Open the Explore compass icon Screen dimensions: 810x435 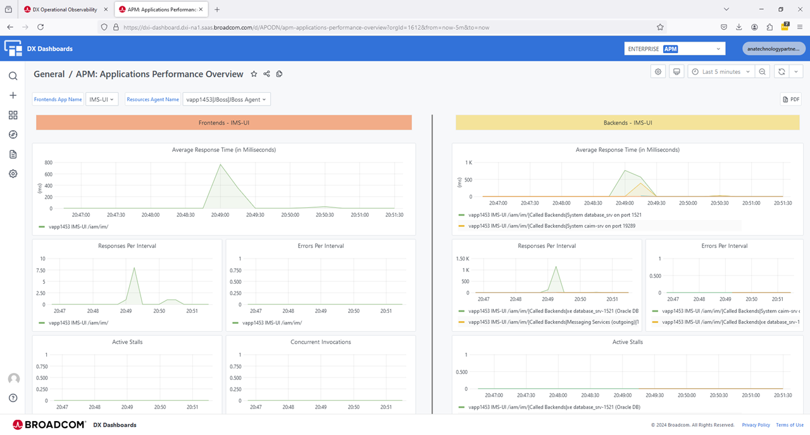pos(13,135)
